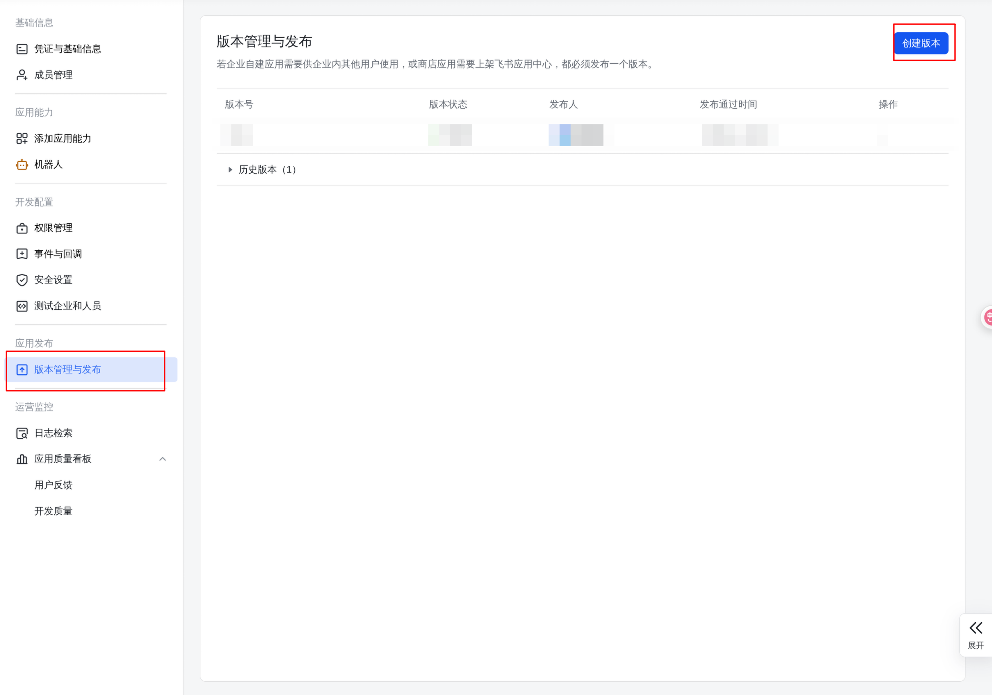Image resolution: width=992 pixels, height=695 pixels.
Task: Click the 历史版本（1）row label
Action: click(x=268, y=170)
